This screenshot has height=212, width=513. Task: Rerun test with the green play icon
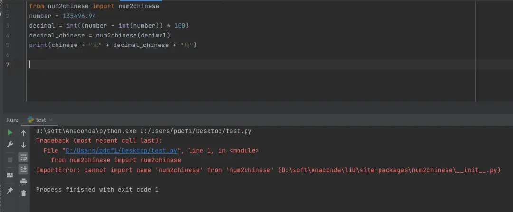[x=10, y=133]
